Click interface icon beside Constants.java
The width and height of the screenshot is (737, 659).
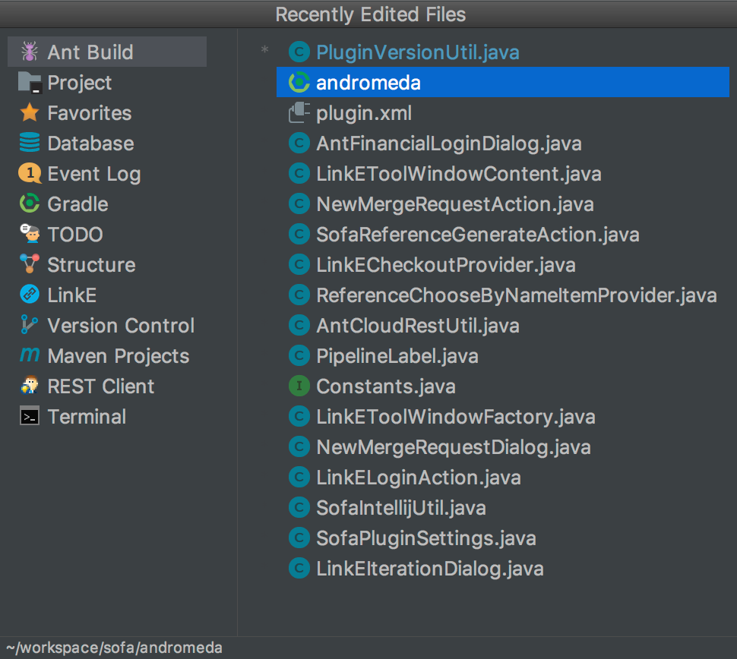299,386
